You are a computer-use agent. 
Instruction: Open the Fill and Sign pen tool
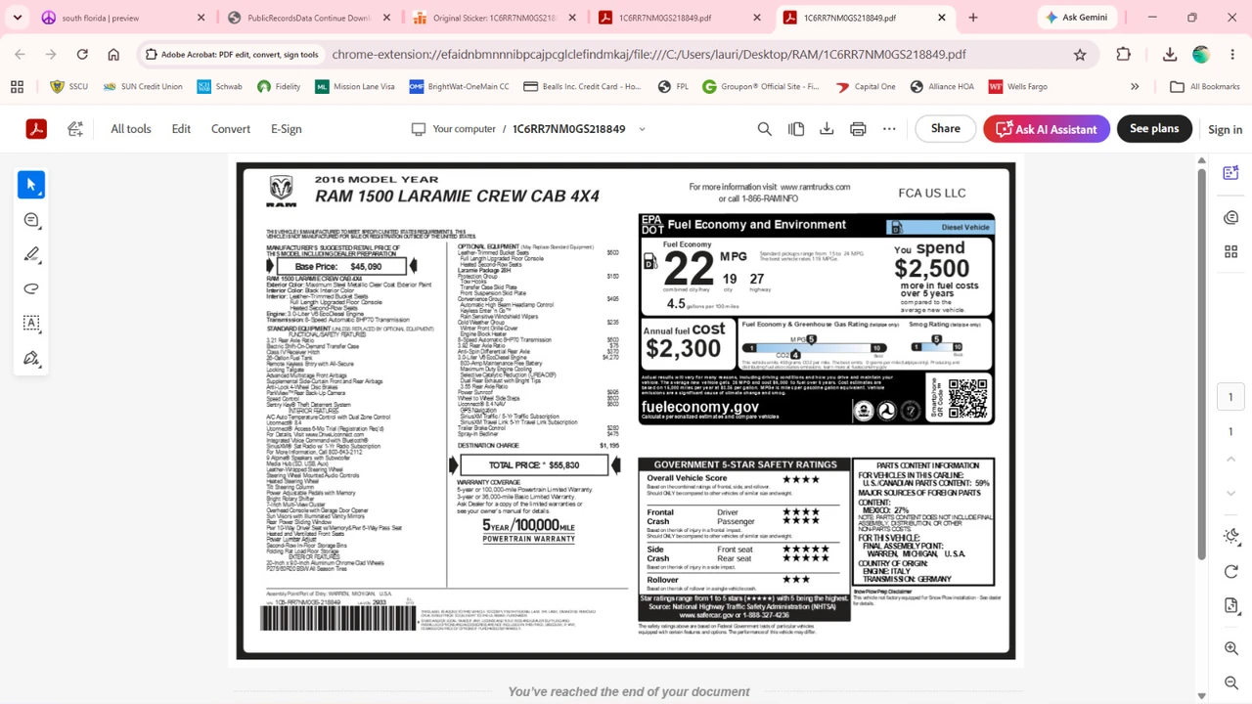click(31, 358)
